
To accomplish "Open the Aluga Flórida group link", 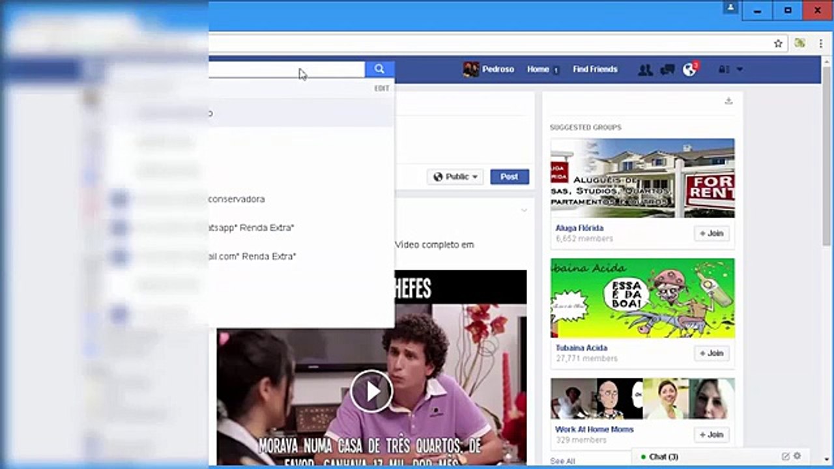I will pyautogui.click(x=579, y=228).
